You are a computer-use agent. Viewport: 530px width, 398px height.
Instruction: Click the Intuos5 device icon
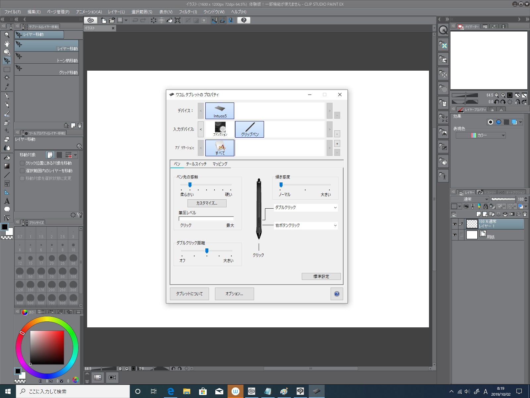(x=220, y=111)
